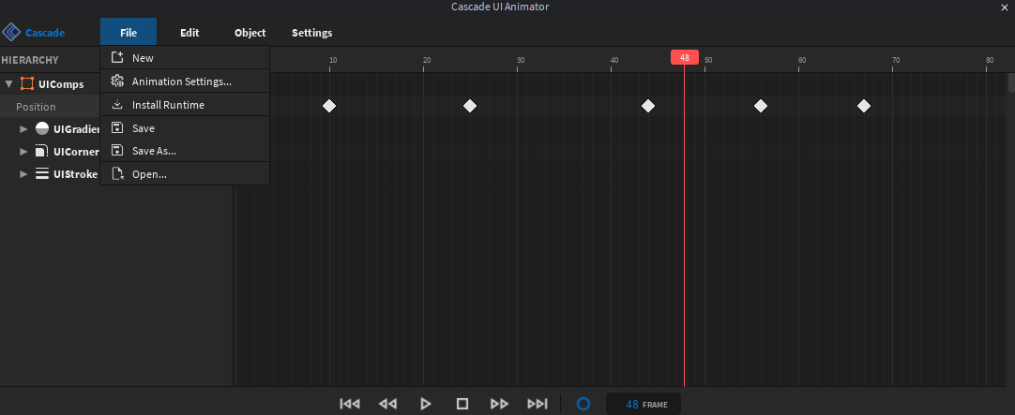This screenshot has height=415, width=1015.
Task: Toggle the blue loop circle button
Action: pyautogui.click(x=583, y=404)
